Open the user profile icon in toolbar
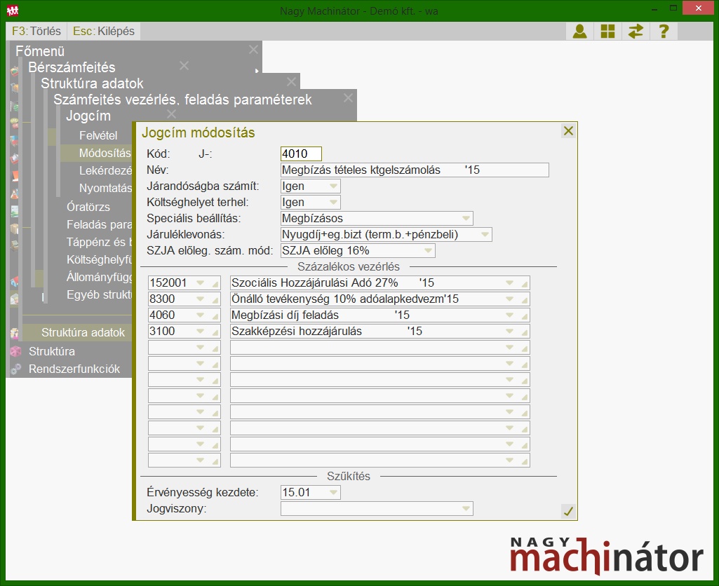719x586 pixels. (x=579, y=32)
